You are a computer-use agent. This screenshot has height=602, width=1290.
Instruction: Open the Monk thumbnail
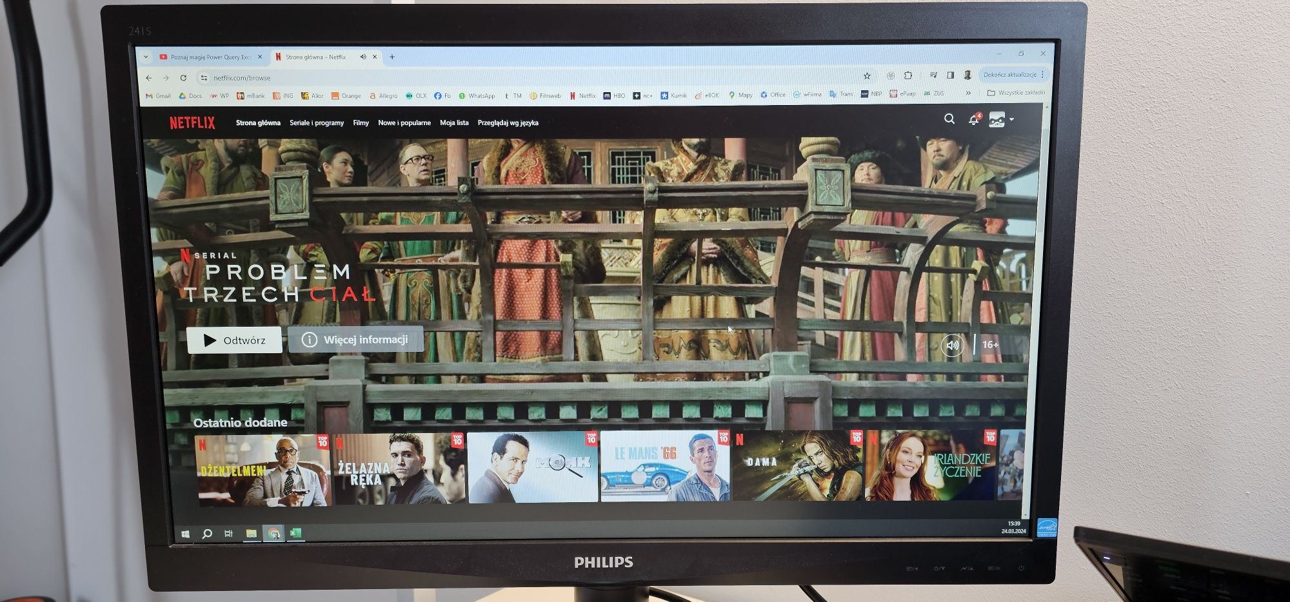coord(533,467)
